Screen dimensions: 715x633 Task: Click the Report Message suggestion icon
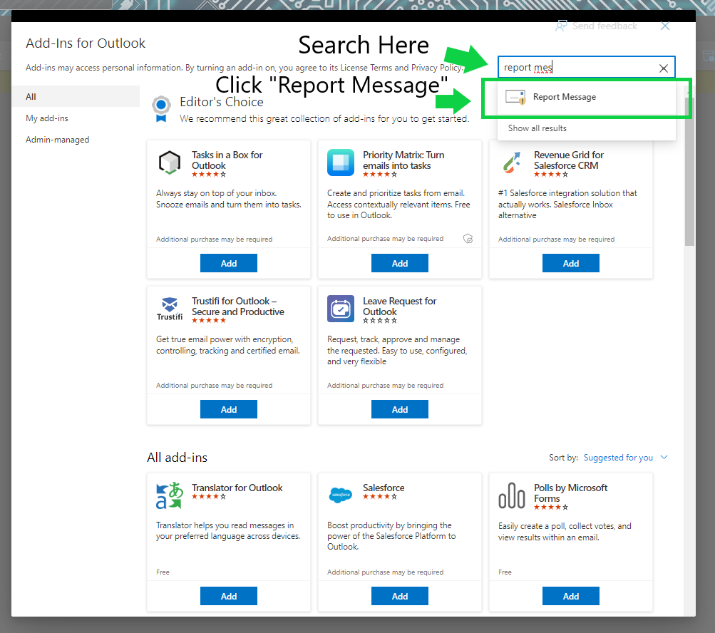515,97
